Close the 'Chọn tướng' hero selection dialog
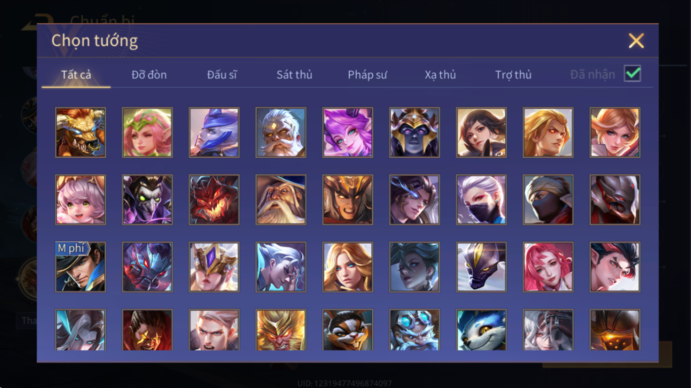 636,41
